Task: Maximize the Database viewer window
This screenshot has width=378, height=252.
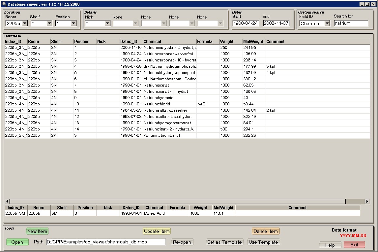Action: 367,4
